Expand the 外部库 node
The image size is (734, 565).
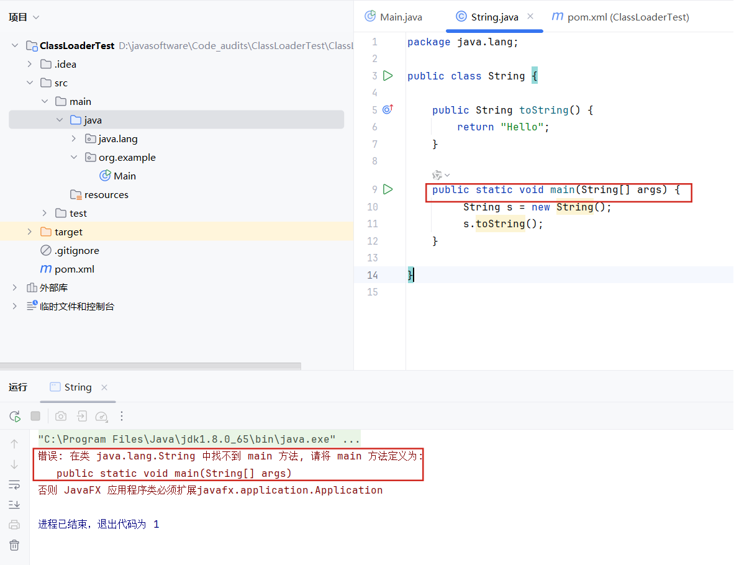coord(15,287)
